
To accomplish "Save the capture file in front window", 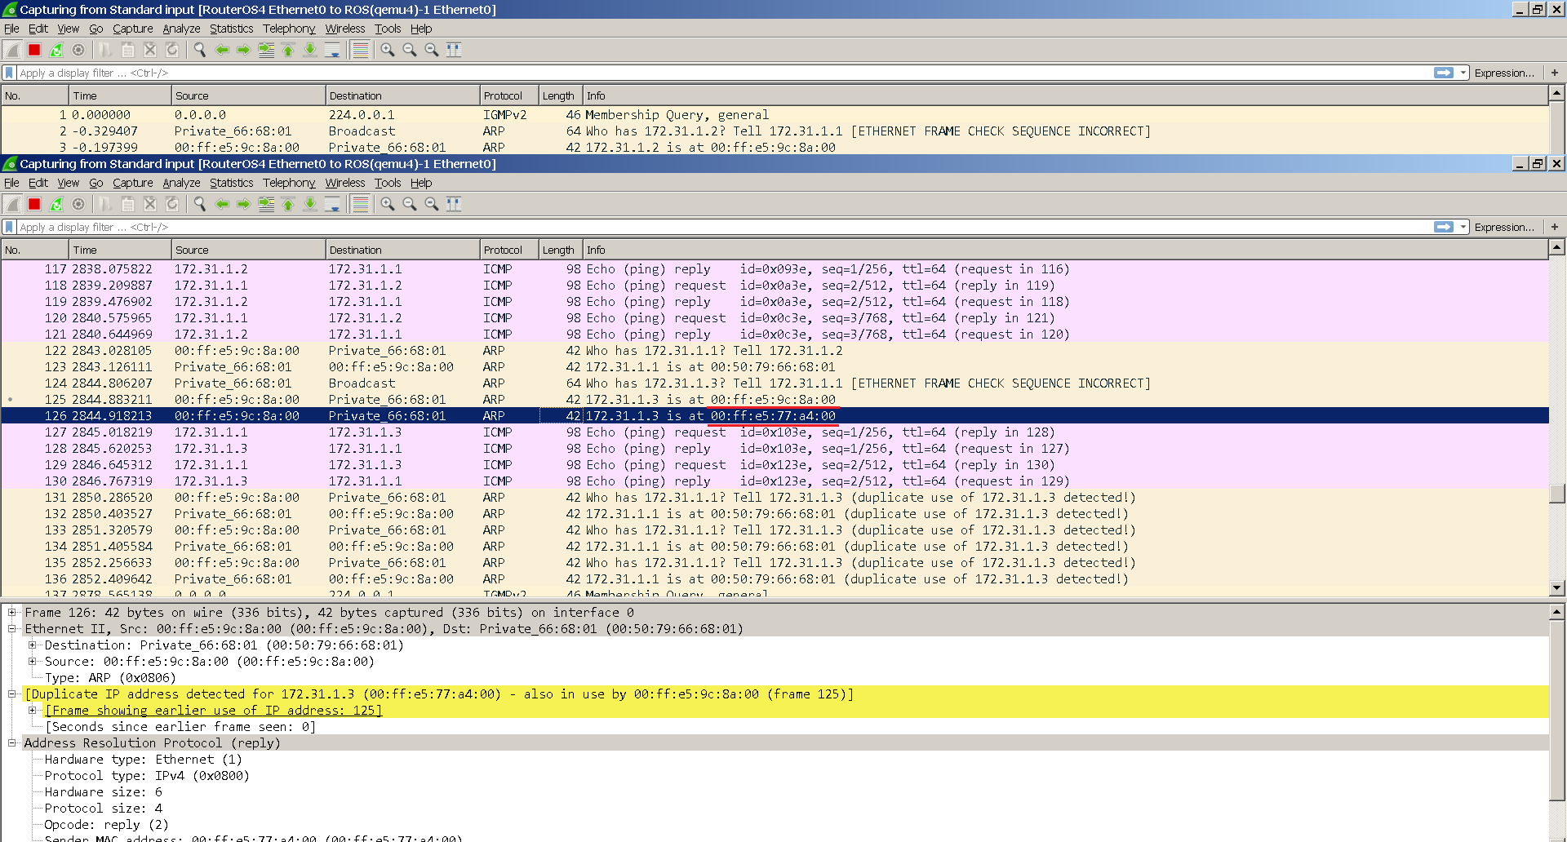I will (x=128, y=204).
